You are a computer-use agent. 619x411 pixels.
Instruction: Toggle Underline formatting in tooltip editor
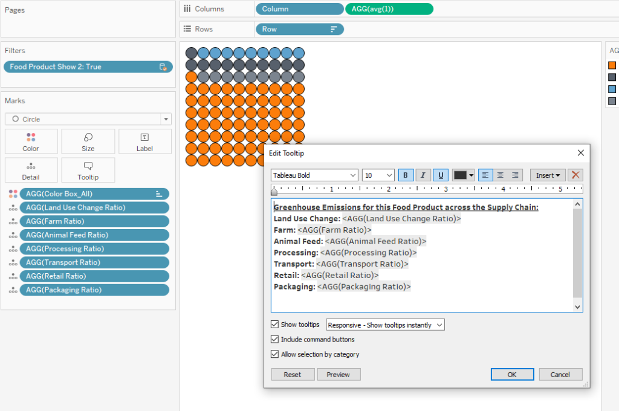[x=441, y=175]
